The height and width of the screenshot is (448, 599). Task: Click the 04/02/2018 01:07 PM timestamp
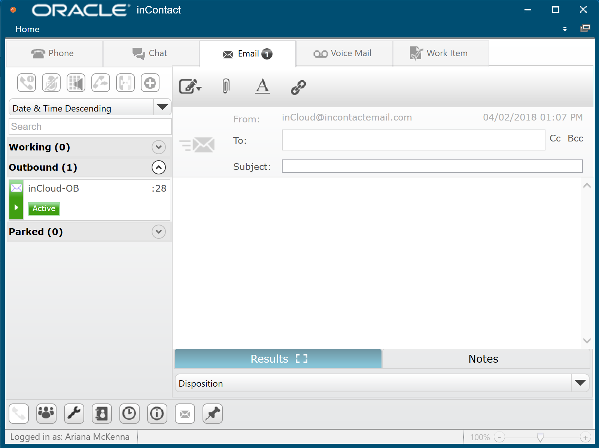(x=533, y=118)
